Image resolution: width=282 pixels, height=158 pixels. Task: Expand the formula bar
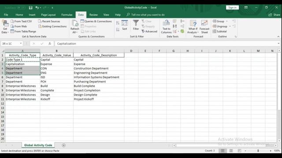278,43
